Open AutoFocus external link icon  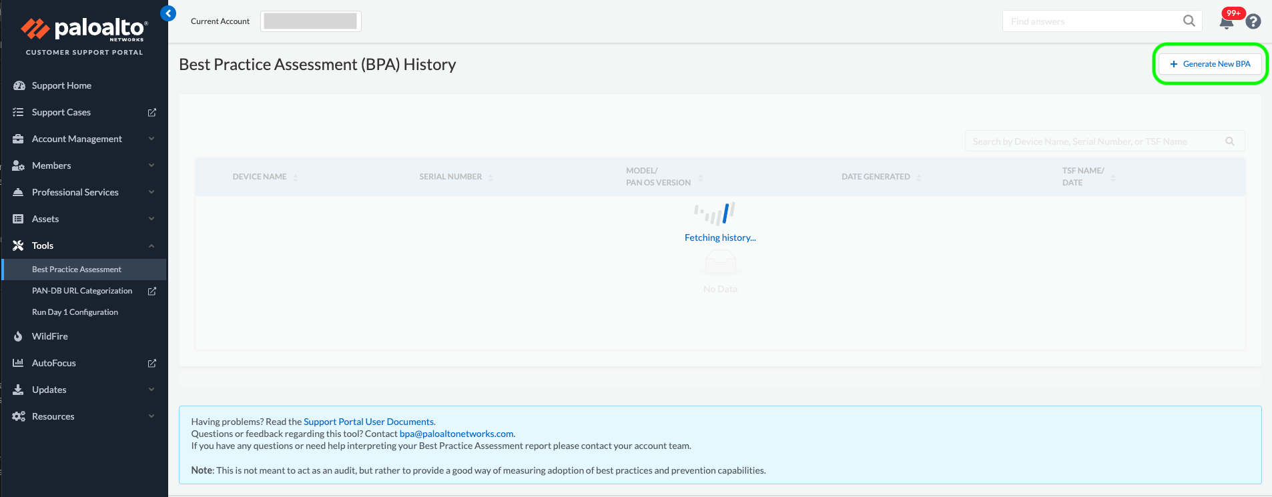coord(152,363)
